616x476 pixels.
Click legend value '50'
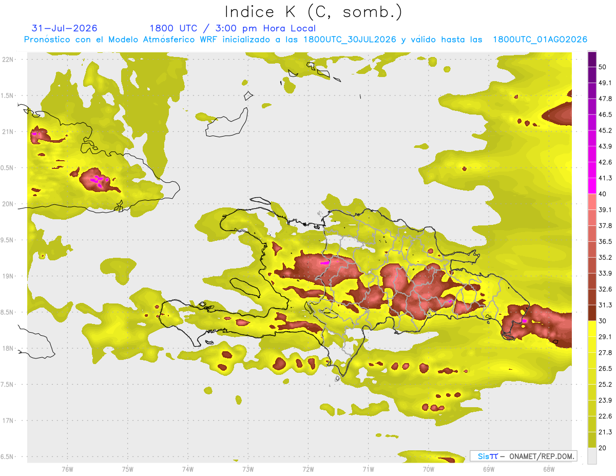pos(603,67)
